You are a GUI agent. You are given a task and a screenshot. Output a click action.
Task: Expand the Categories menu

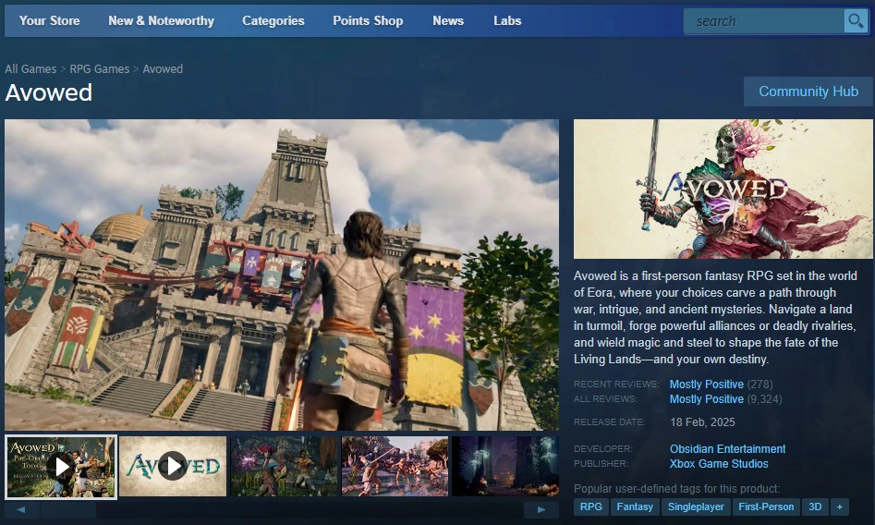point(273,20)
